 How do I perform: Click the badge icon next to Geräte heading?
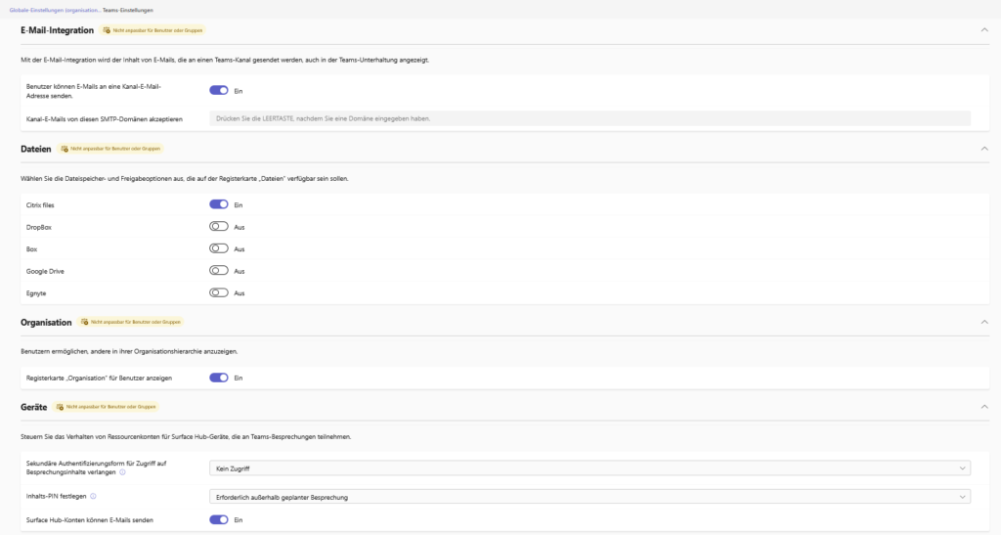(60, 406)
